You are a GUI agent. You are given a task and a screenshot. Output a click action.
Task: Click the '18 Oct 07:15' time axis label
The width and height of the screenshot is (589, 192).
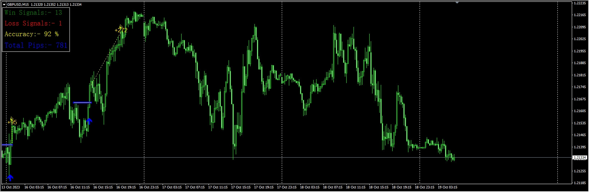333,187
